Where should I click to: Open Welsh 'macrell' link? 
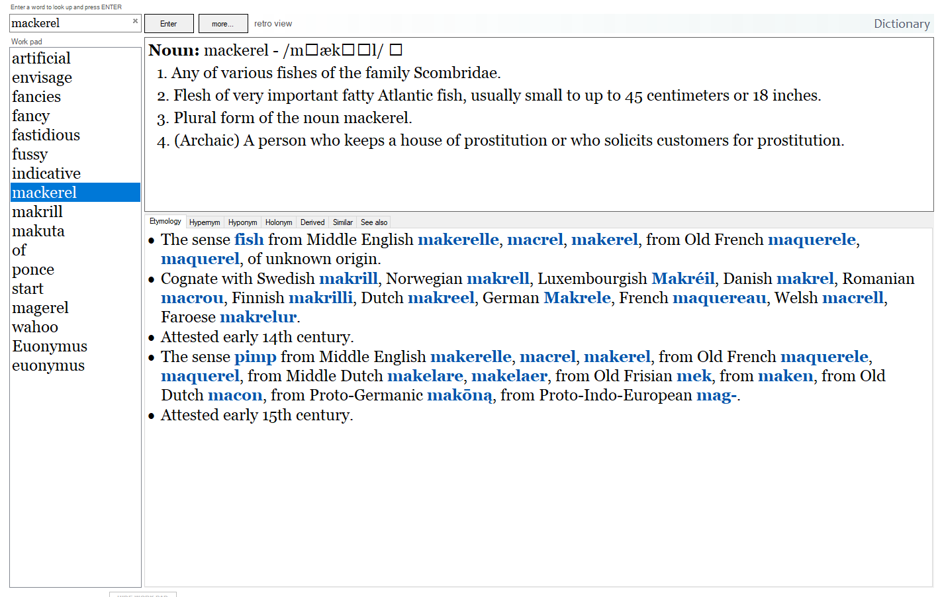click(x=853, y=298)
